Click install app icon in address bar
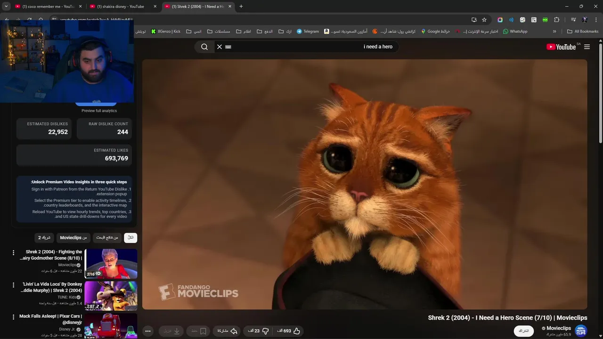 [474, 20]
